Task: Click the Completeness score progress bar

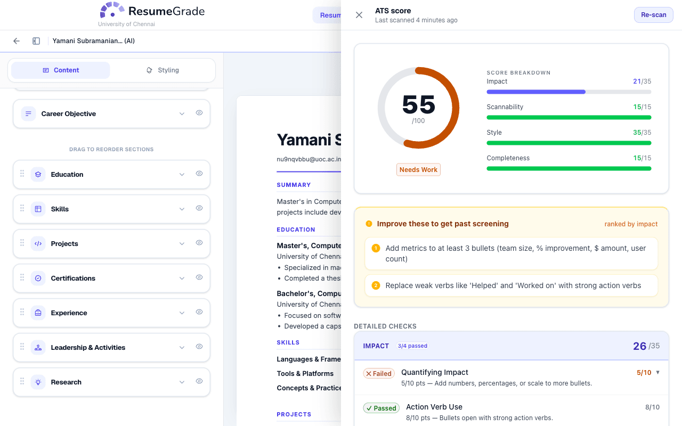Action: click(569, 169)
